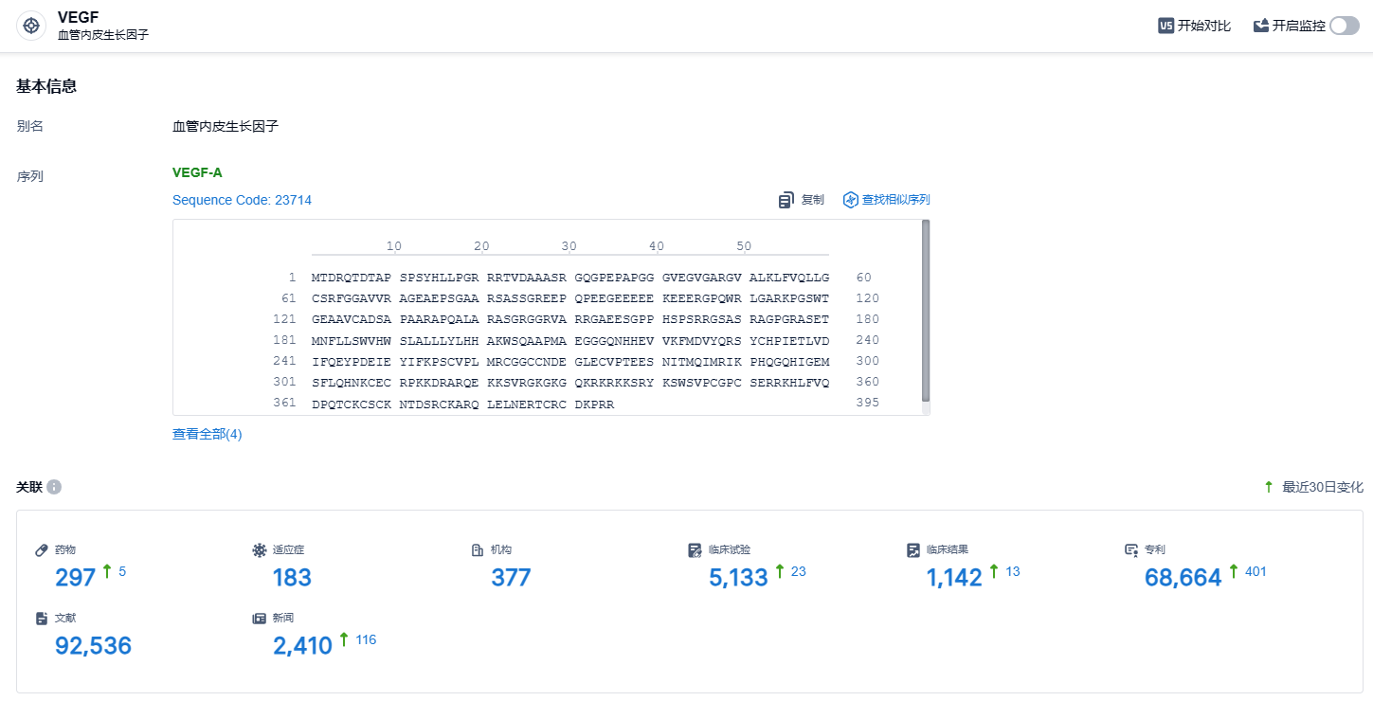
Task: Click the 新闻 news icon
Action: coord(260,618)
